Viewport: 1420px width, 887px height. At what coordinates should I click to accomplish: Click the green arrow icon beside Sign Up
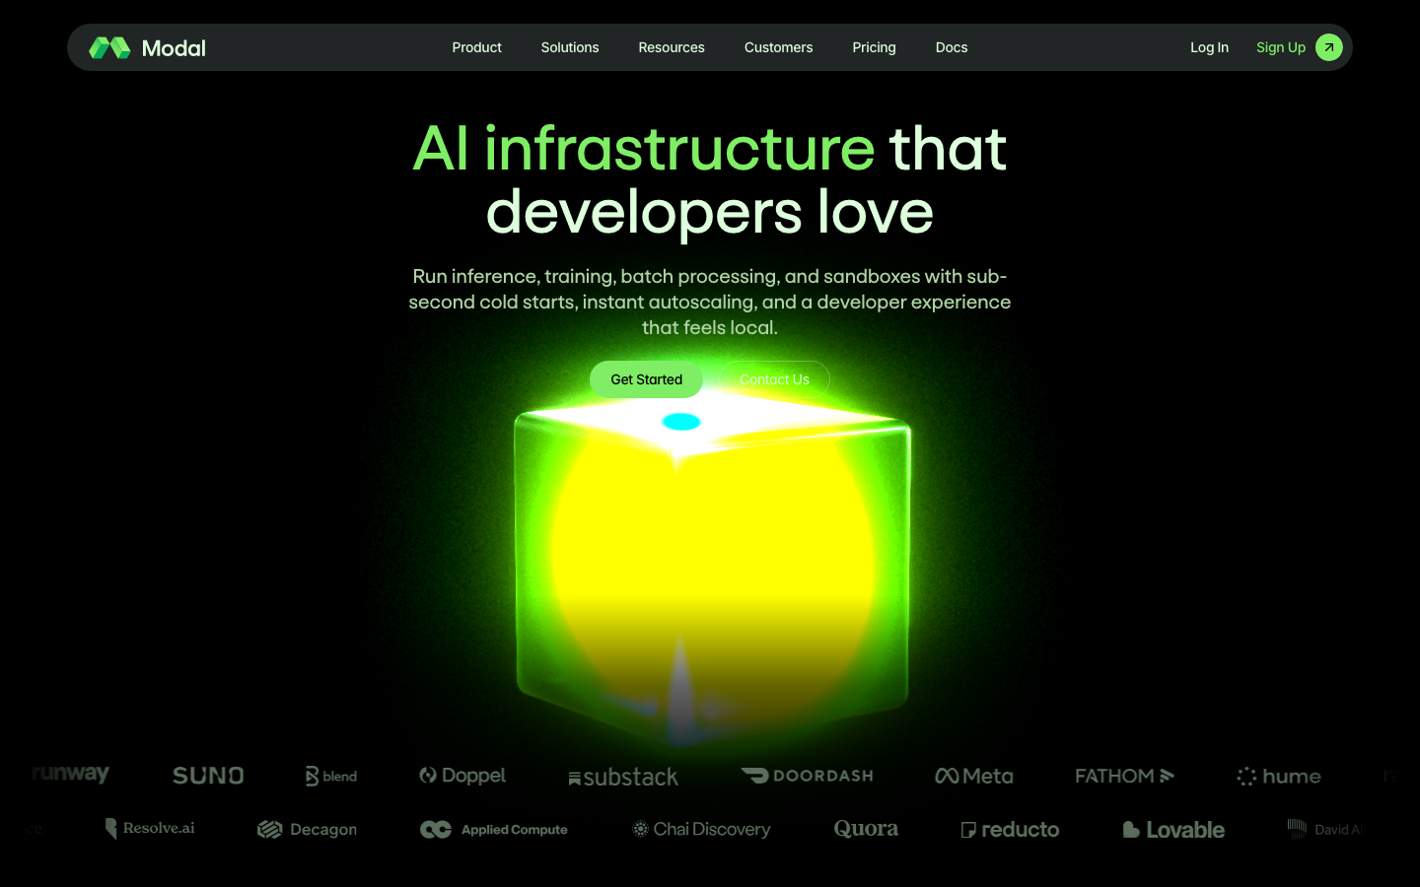coord(1328,47)
